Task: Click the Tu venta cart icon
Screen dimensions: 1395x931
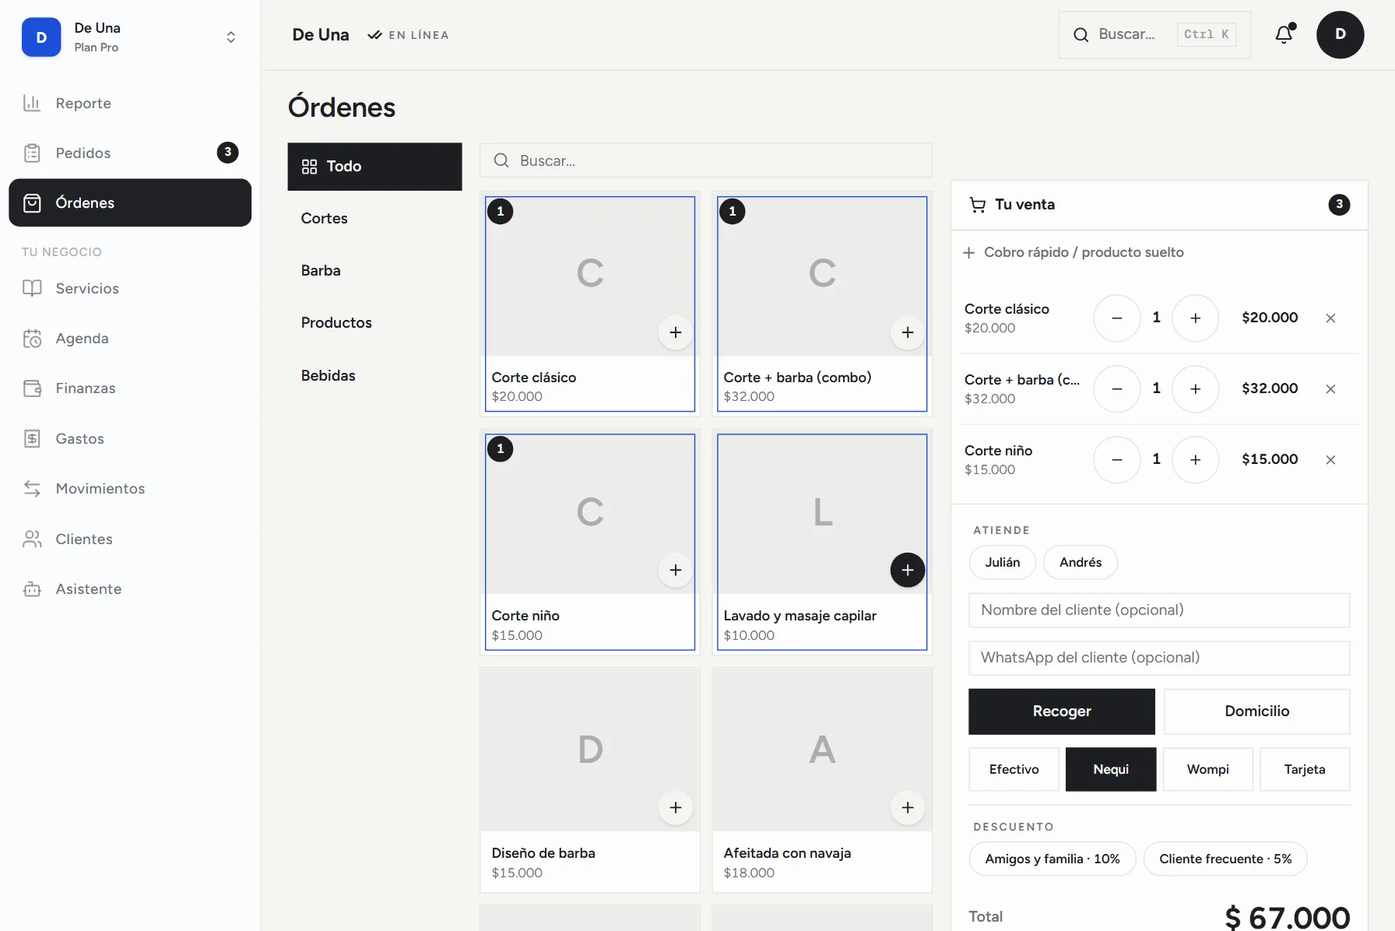Action: (x=978, y=205)
